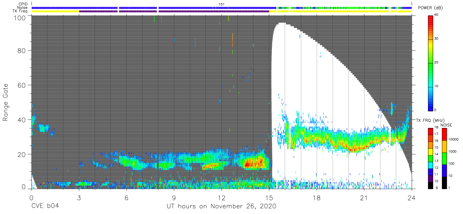
Task: Click the TX Freq row label
Action: point(20,11)
